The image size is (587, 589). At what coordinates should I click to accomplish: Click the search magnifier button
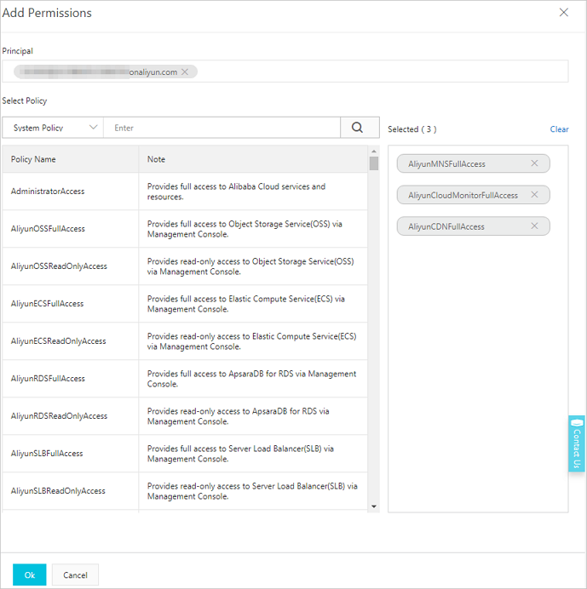pyautogui.click(x=360, y=128)
